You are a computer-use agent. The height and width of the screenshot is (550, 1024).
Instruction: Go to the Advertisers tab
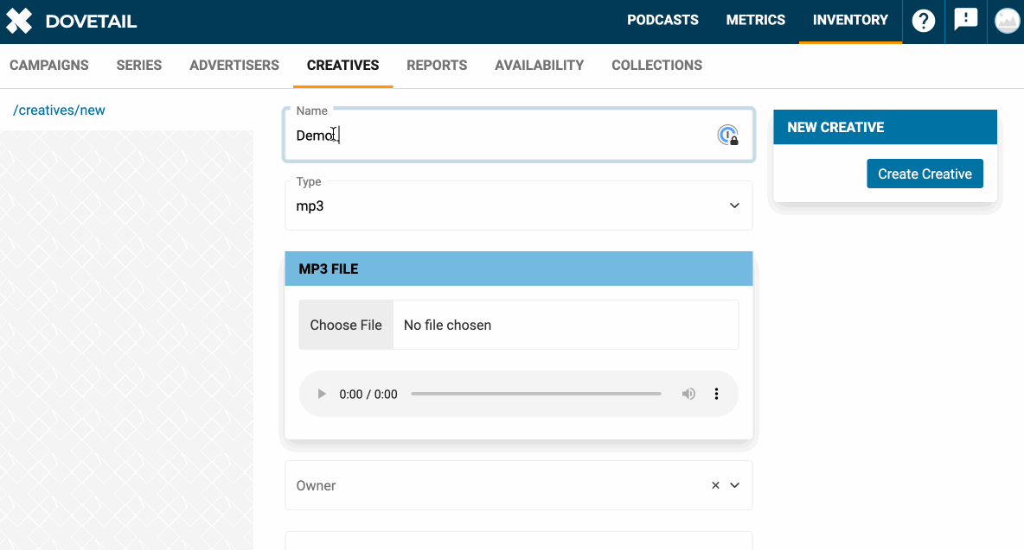coord(234,66)
